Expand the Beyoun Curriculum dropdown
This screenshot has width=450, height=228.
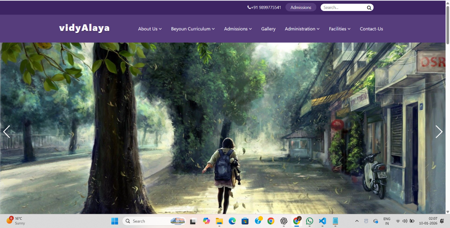pyautogui.click(x=193, y=29)
